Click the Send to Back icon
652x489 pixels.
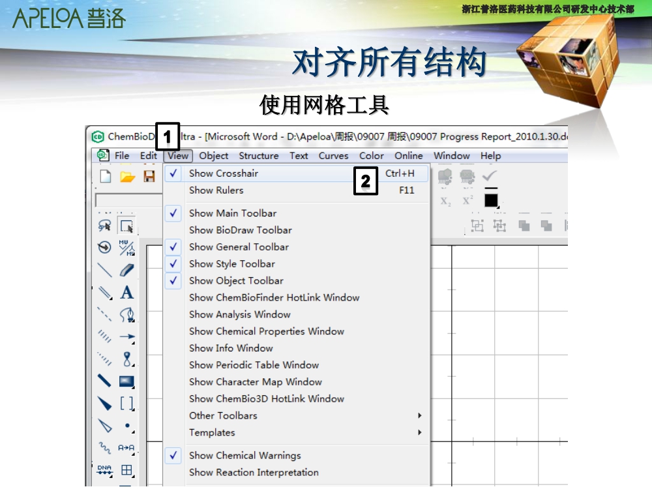pos(546,226)
